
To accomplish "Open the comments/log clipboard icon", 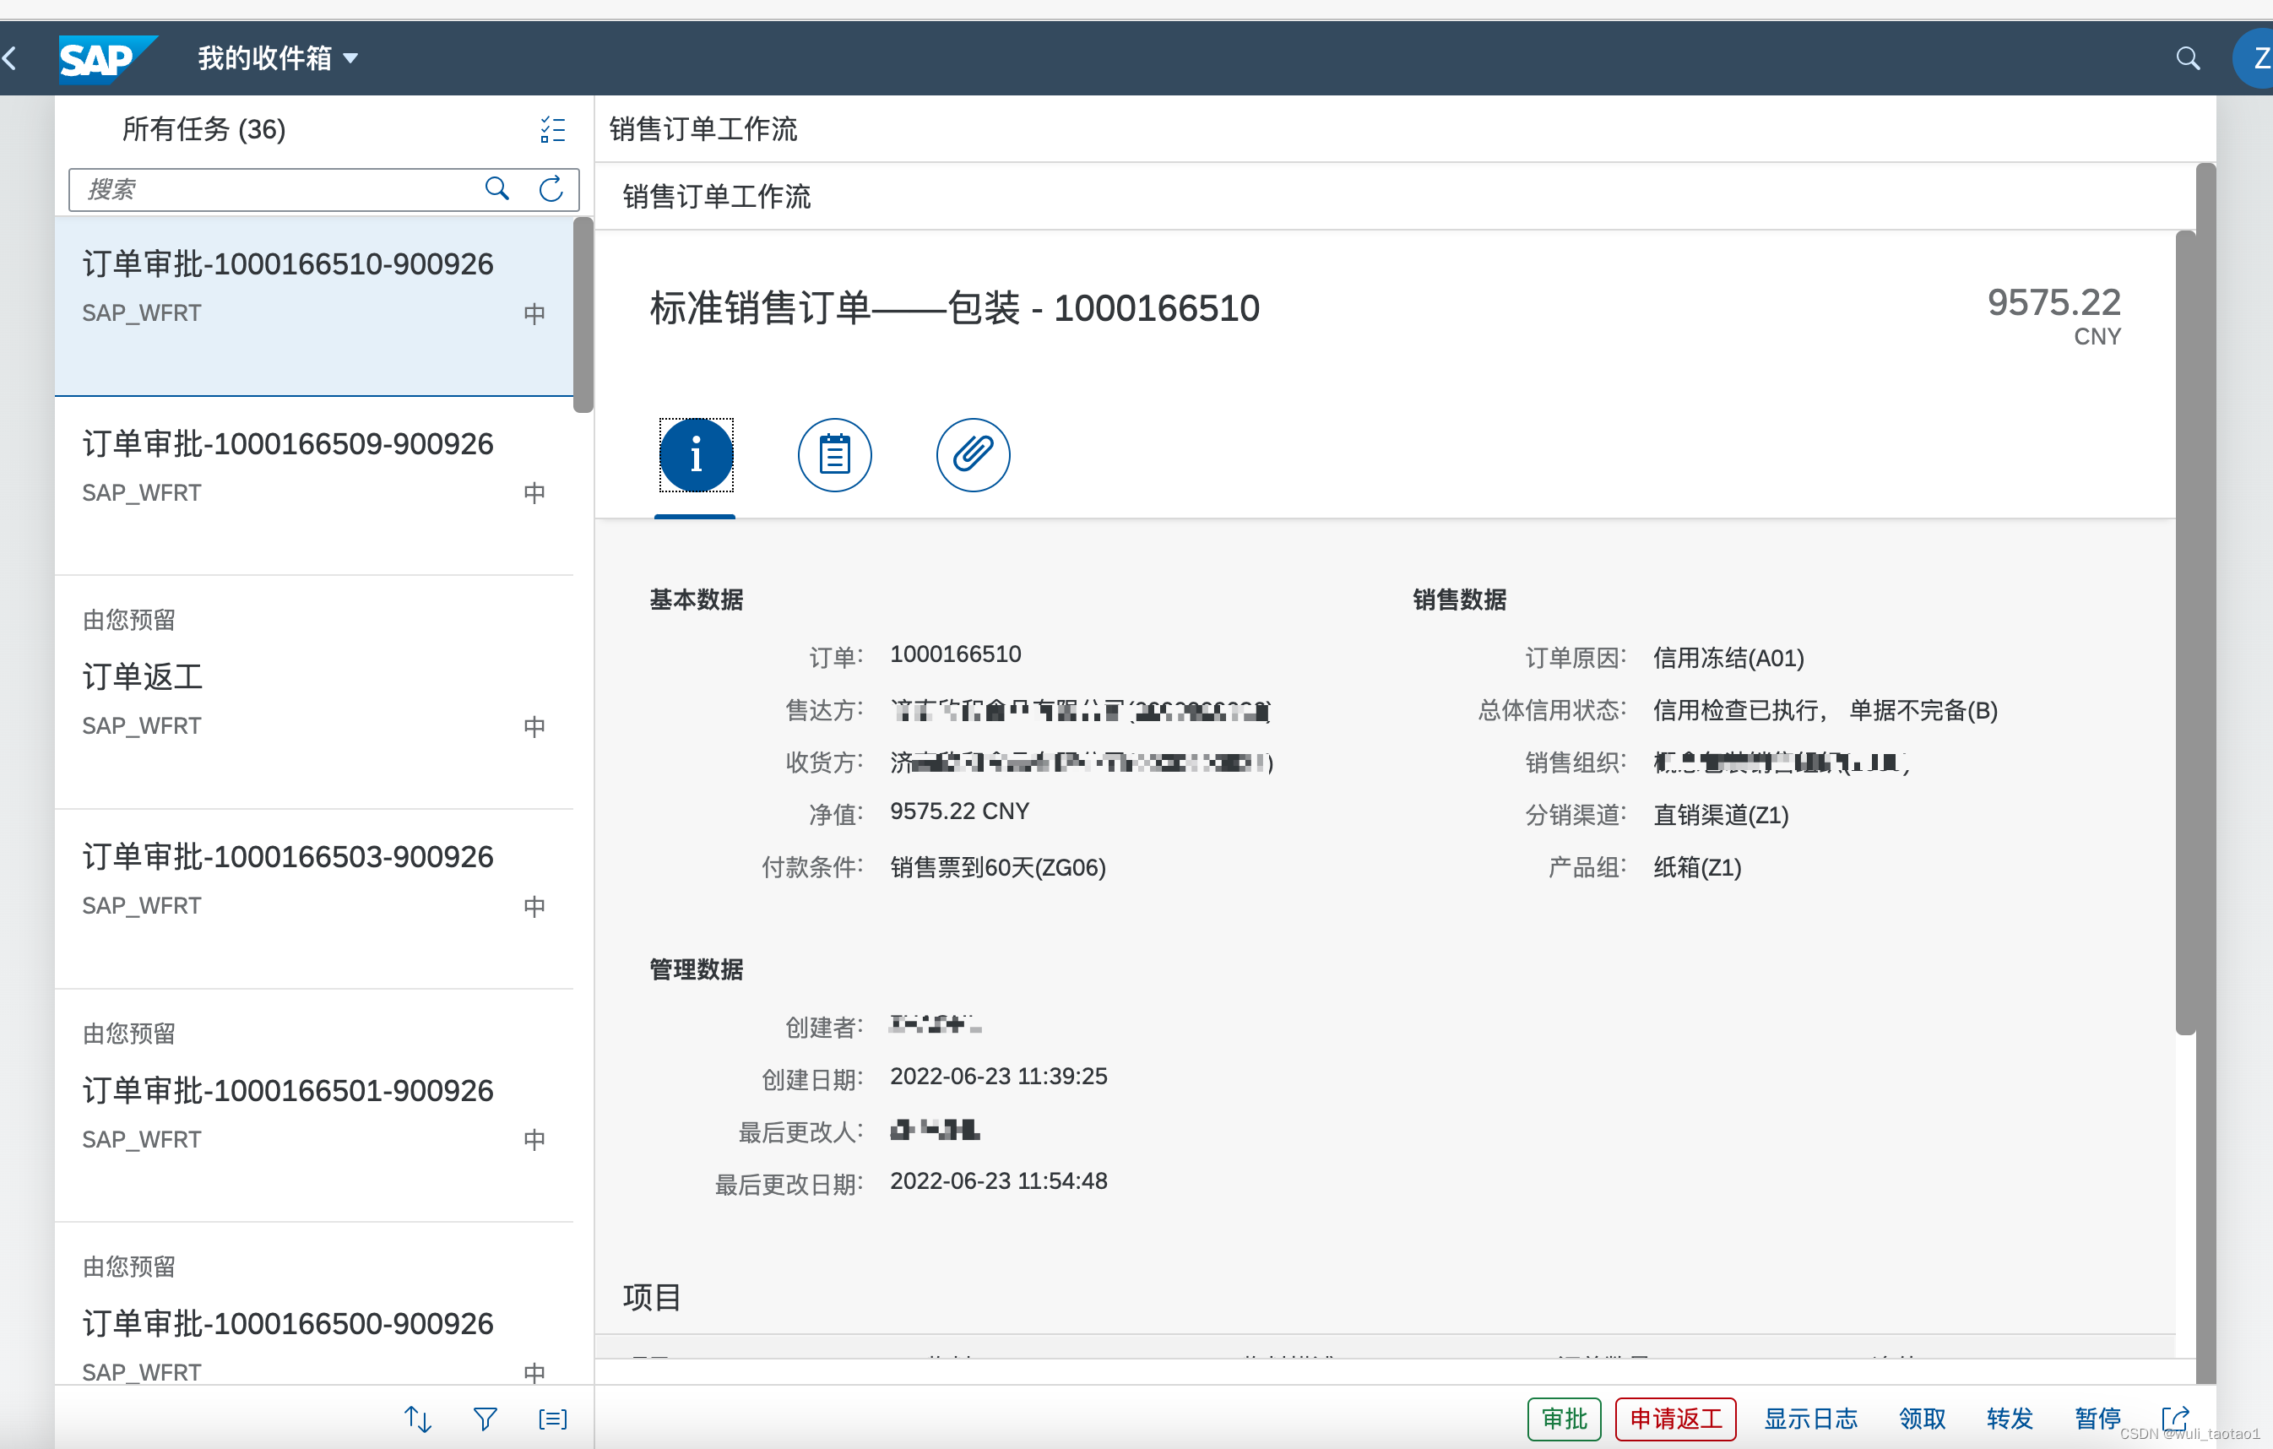I will pyautogui.click(x=834, y=454).
